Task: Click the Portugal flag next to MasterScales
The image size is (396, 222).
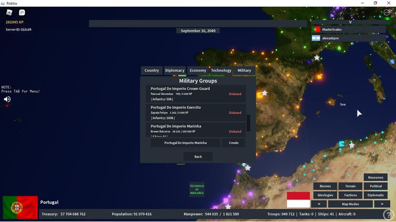Action: click(316, 29)
